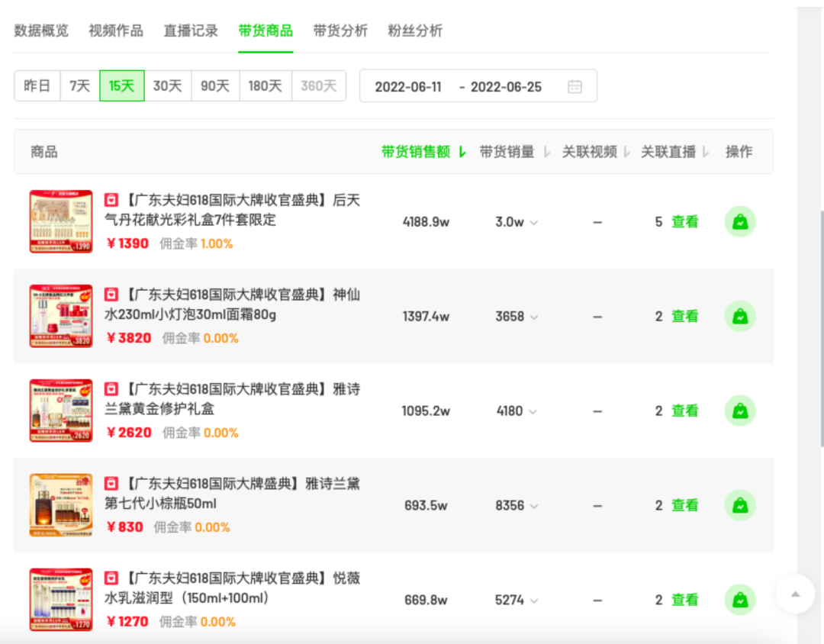Click the shopping bag icon for 神仙水 product row
824x644 pixels.
[x=739, y=316]
